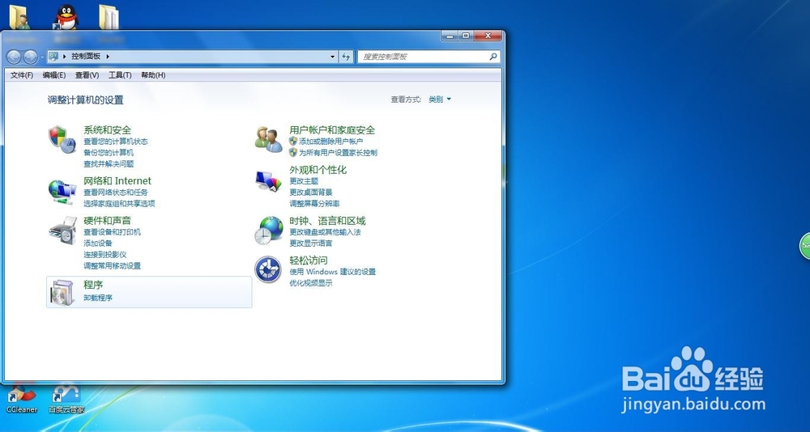Image resolution: width=810 pixels, height=432 pixels.
Task: Click 查看设备和打印机 link
Action: 112,231
